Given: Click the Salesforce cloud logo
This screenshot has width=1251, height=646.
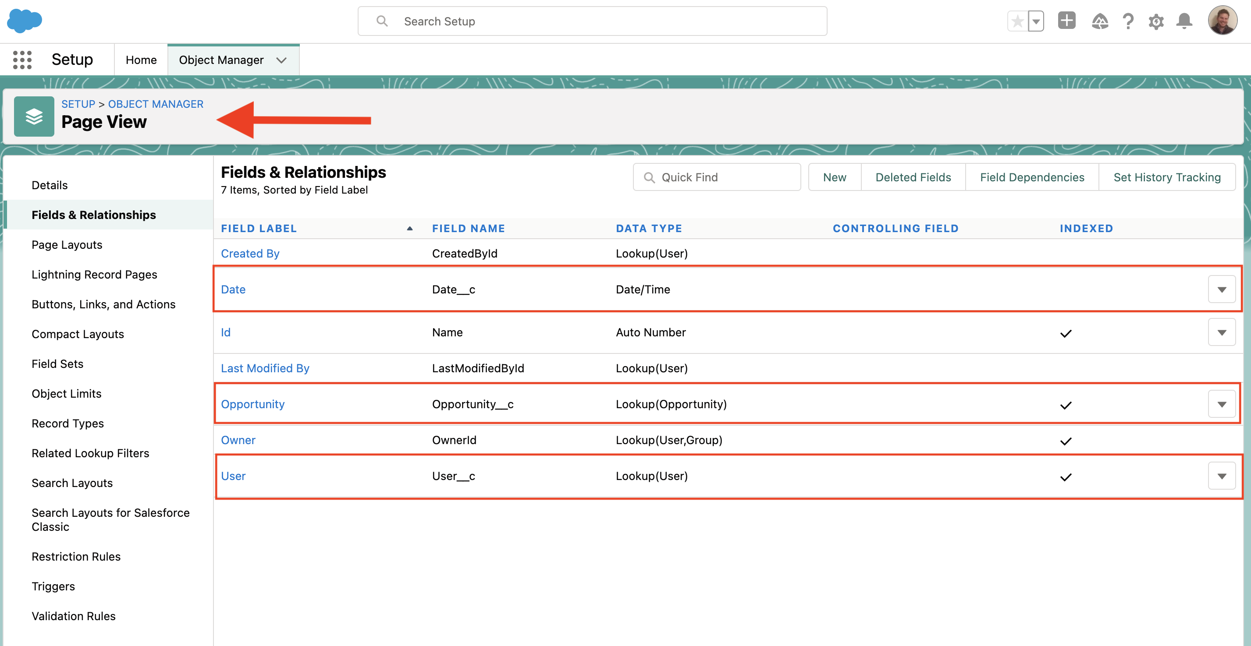Looking at the screenshot, I should click(x=24, y=21).
